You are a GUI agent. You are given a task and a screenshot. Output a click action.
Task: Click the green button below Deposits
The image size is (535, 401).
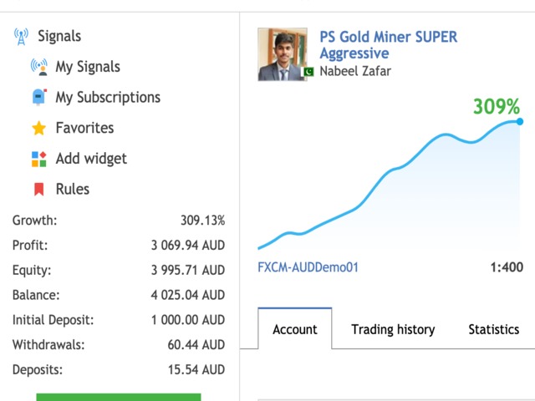point(119,397)
